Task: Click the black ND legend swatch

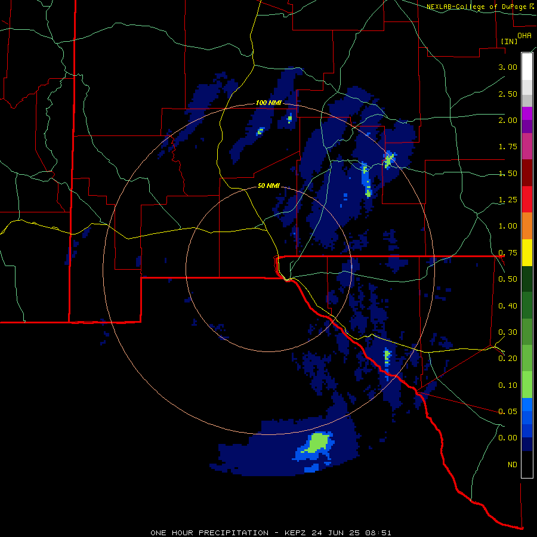Action: point(527,464)
